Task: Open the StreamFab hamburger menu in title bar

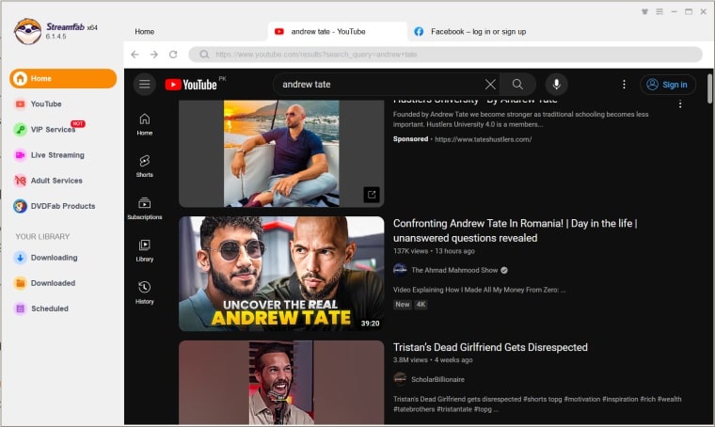Action: pyautogui.click(x=659, y=11)
